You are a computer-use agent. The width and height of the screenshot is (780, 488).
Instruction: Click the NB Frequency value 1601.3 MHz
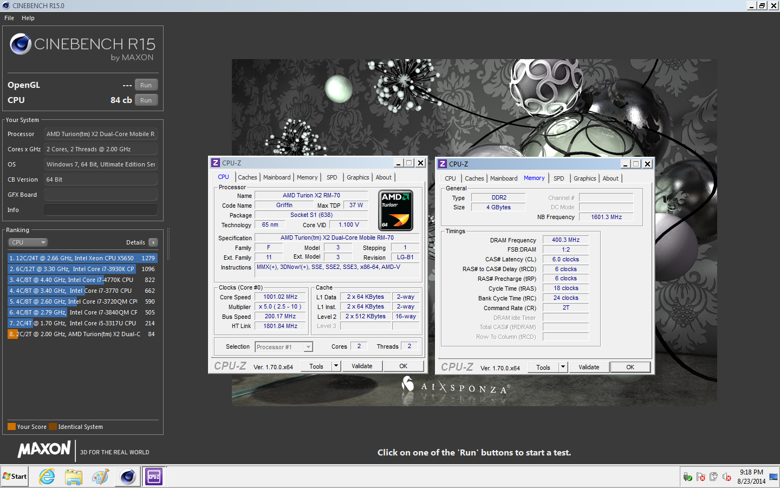606,217
